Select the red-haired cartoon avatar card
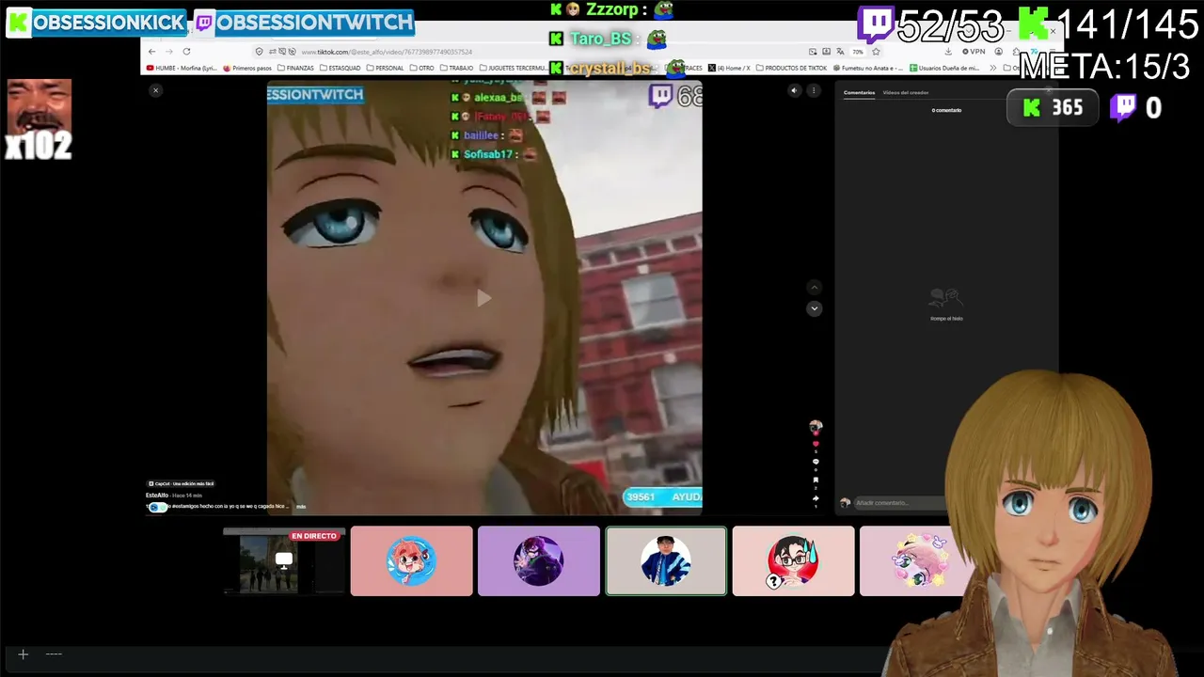This screenshot has width=1204, height=677. click(411, 561)
